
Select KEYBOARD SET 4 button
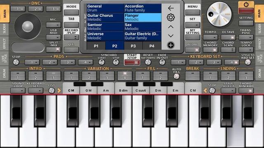click(x=232, y=62)
